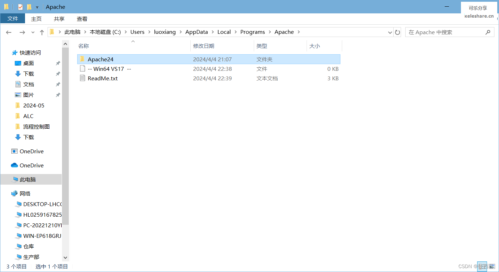
Task: Click 此电脑 in the address bar
Action: (72, 32)
